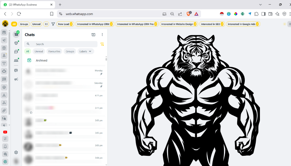The image size is (291, 166).
Task: Click the new chat icon
Action: [93, 35]
